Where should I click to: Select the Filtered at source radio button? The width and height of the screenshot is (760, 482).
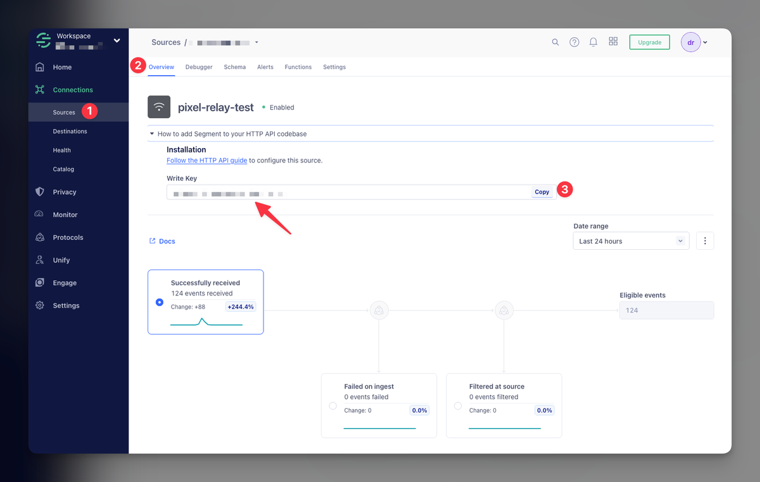[457, 405]
